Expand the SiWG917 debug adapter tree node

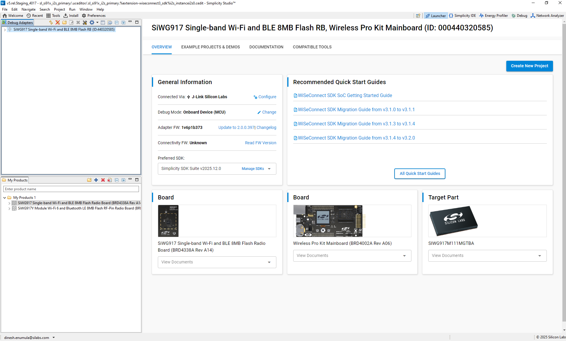click(x=5, y=29)
